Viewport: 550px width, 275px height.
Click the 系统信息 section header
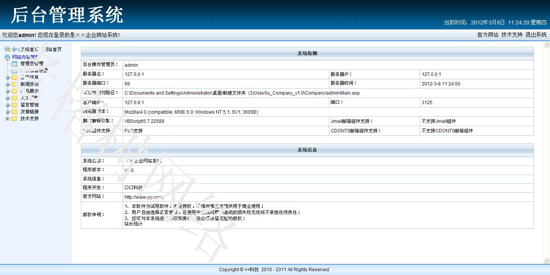pyautogui.click(x=307, y=150)
